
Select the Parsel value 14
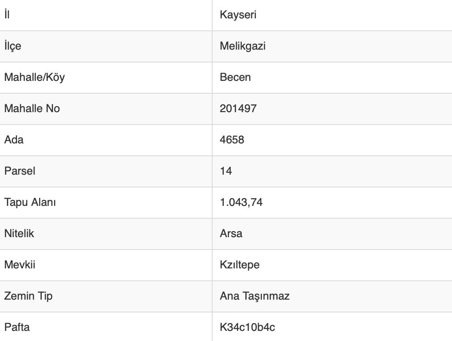click(226, 171)
